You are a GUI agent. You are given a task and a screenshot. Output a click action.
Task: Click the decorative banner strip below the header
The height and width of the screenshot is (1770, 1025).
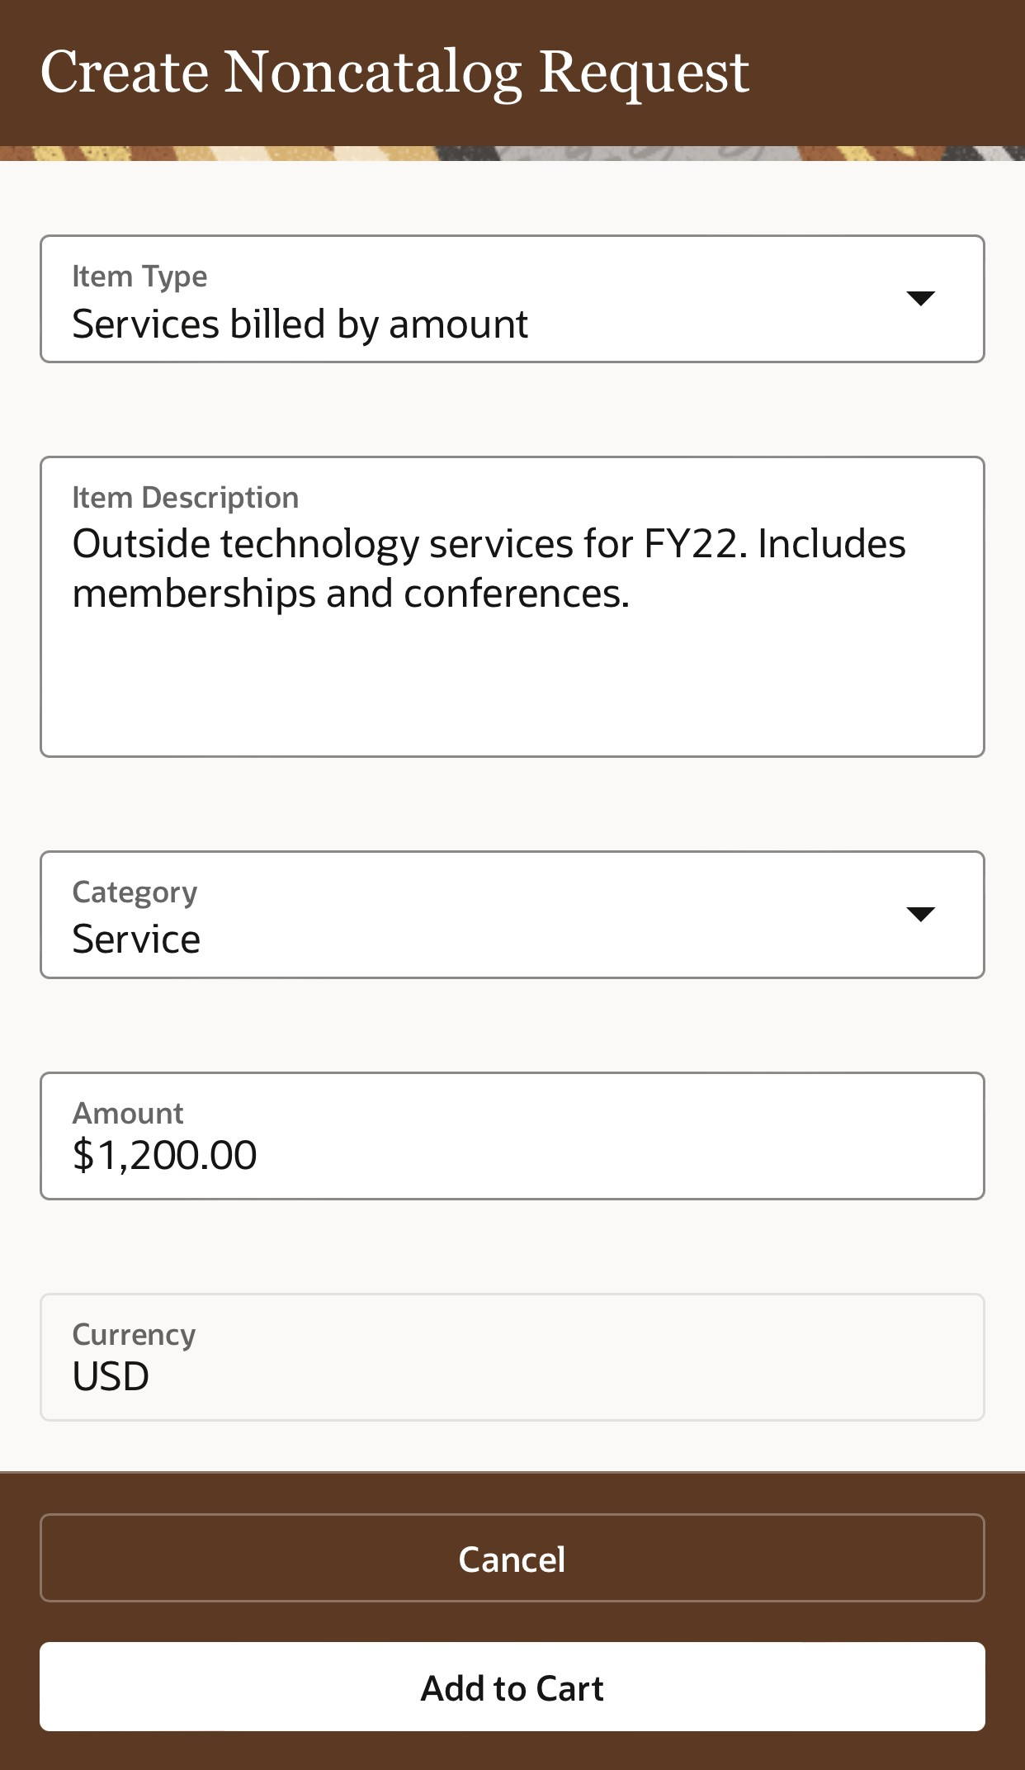(512, 154)
